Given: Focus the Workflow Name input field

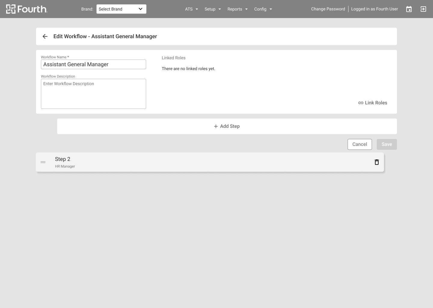Looking at the screenshot, I should pyautogui.click(x=94, y=64).
